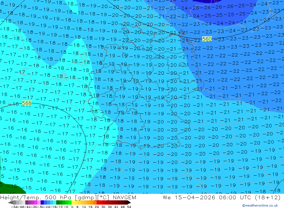The height and width of the screenshot is (208, 284).
Task: Click the bright yellow legend swatch at 0
Action: point(73,202)
